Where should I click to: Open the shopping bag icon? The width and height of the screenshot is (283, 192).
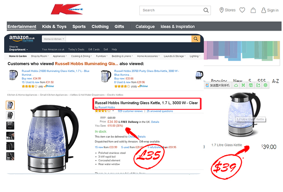[x=253, y=10]
